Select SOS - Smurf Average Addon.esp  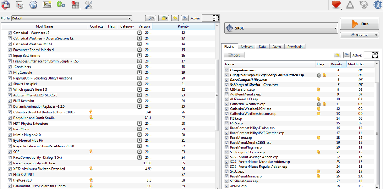[x=299, y=157]
